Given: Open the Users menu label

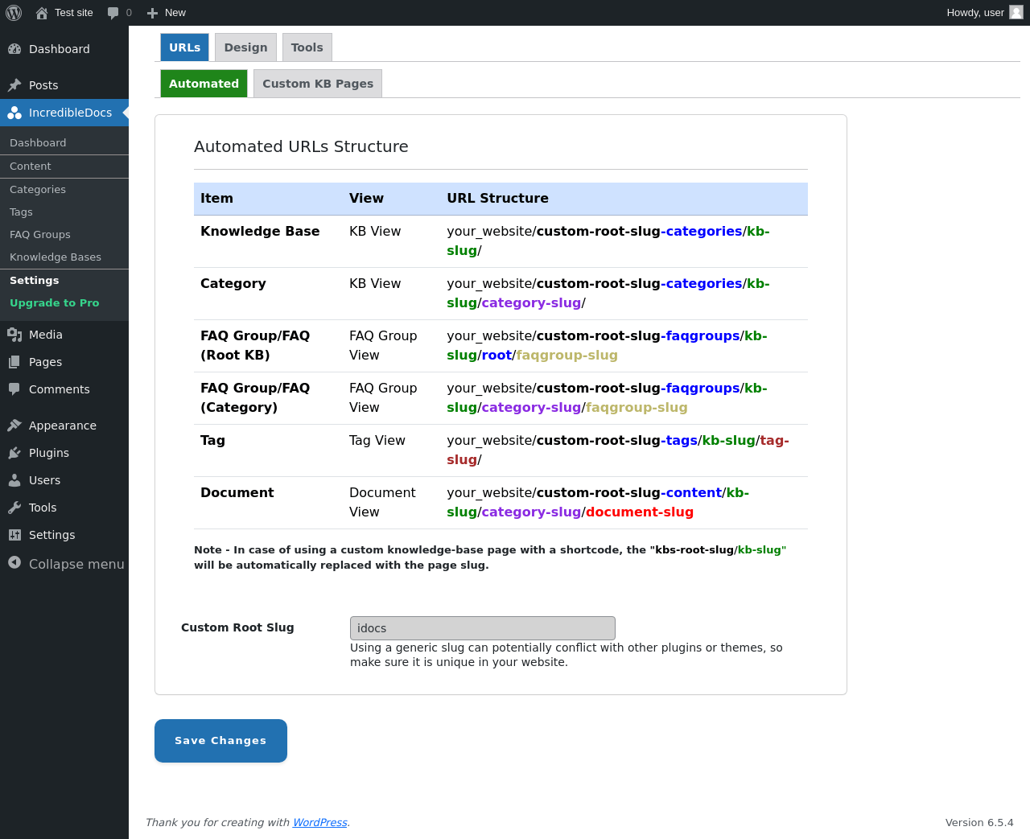Looking at the screenshot, I should (45, 480).
